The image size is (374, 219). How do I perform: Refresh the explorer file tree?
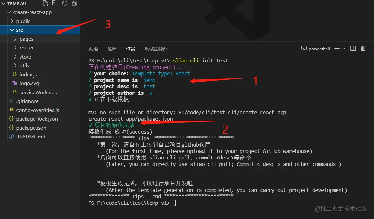point(65,3)
